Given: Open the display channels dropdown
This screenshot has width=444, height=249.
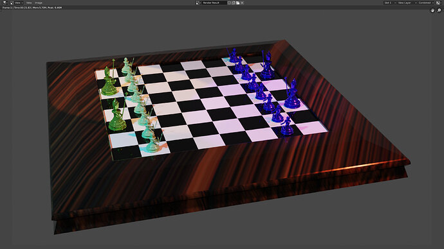Looking at the screenshot, I should 439,3.
